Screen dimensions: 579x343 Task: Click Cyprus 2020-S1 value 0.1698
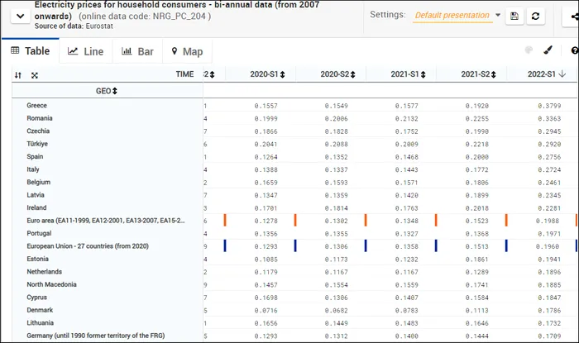[x=266, y=298]
